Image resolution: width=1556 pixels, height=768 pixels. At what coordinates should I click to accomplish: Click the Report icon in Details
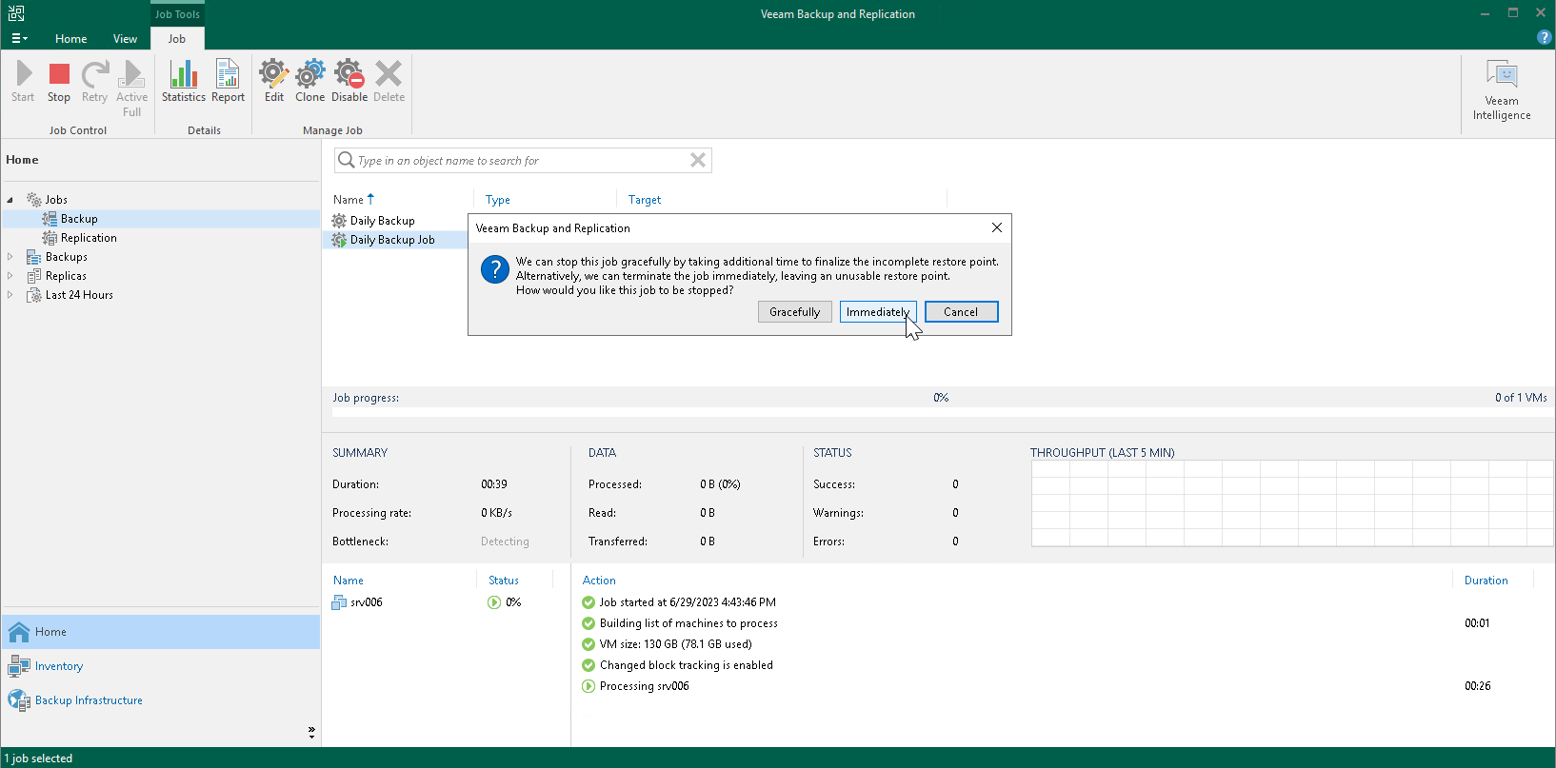tap(228, 82)
